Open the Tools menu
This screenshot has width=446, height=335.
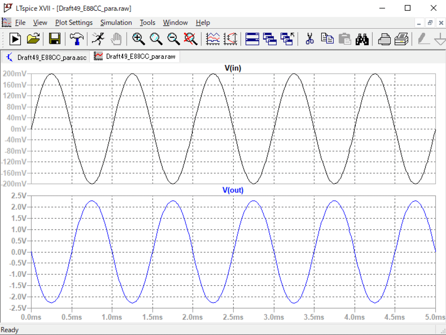pos(148,23)
